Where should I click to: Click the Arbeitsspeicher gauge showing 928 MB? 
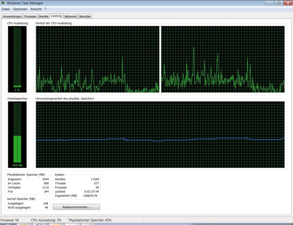17,135
